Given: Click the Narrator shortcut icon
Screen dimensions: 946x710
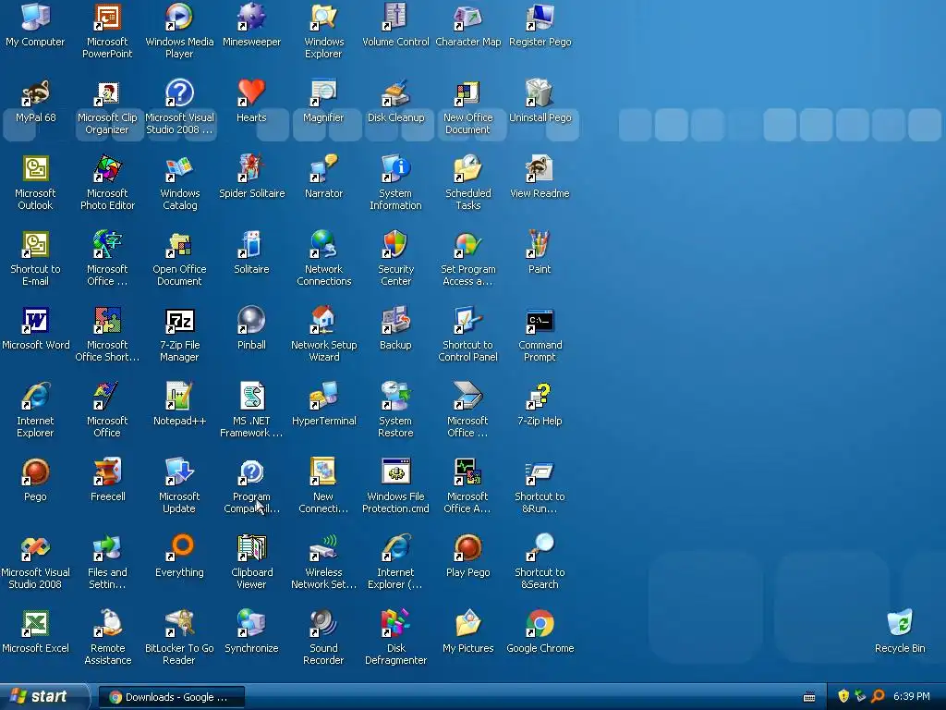Looking at the screenshot, I should coord(324,168).
